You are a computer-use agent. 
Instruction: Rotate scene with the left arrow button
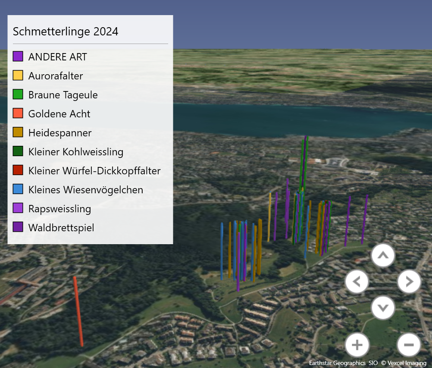357,281
